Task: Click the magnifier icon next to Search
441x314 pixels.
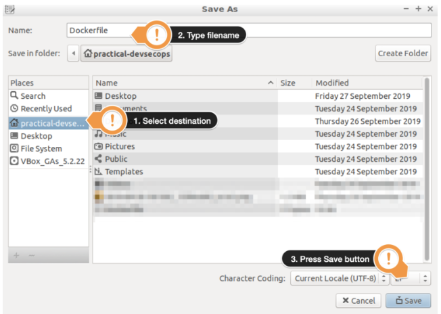Action: coord(14,95)
